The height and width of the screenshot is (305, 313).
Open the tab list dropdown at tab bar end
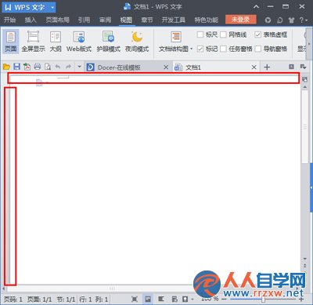tap(303, 67)
